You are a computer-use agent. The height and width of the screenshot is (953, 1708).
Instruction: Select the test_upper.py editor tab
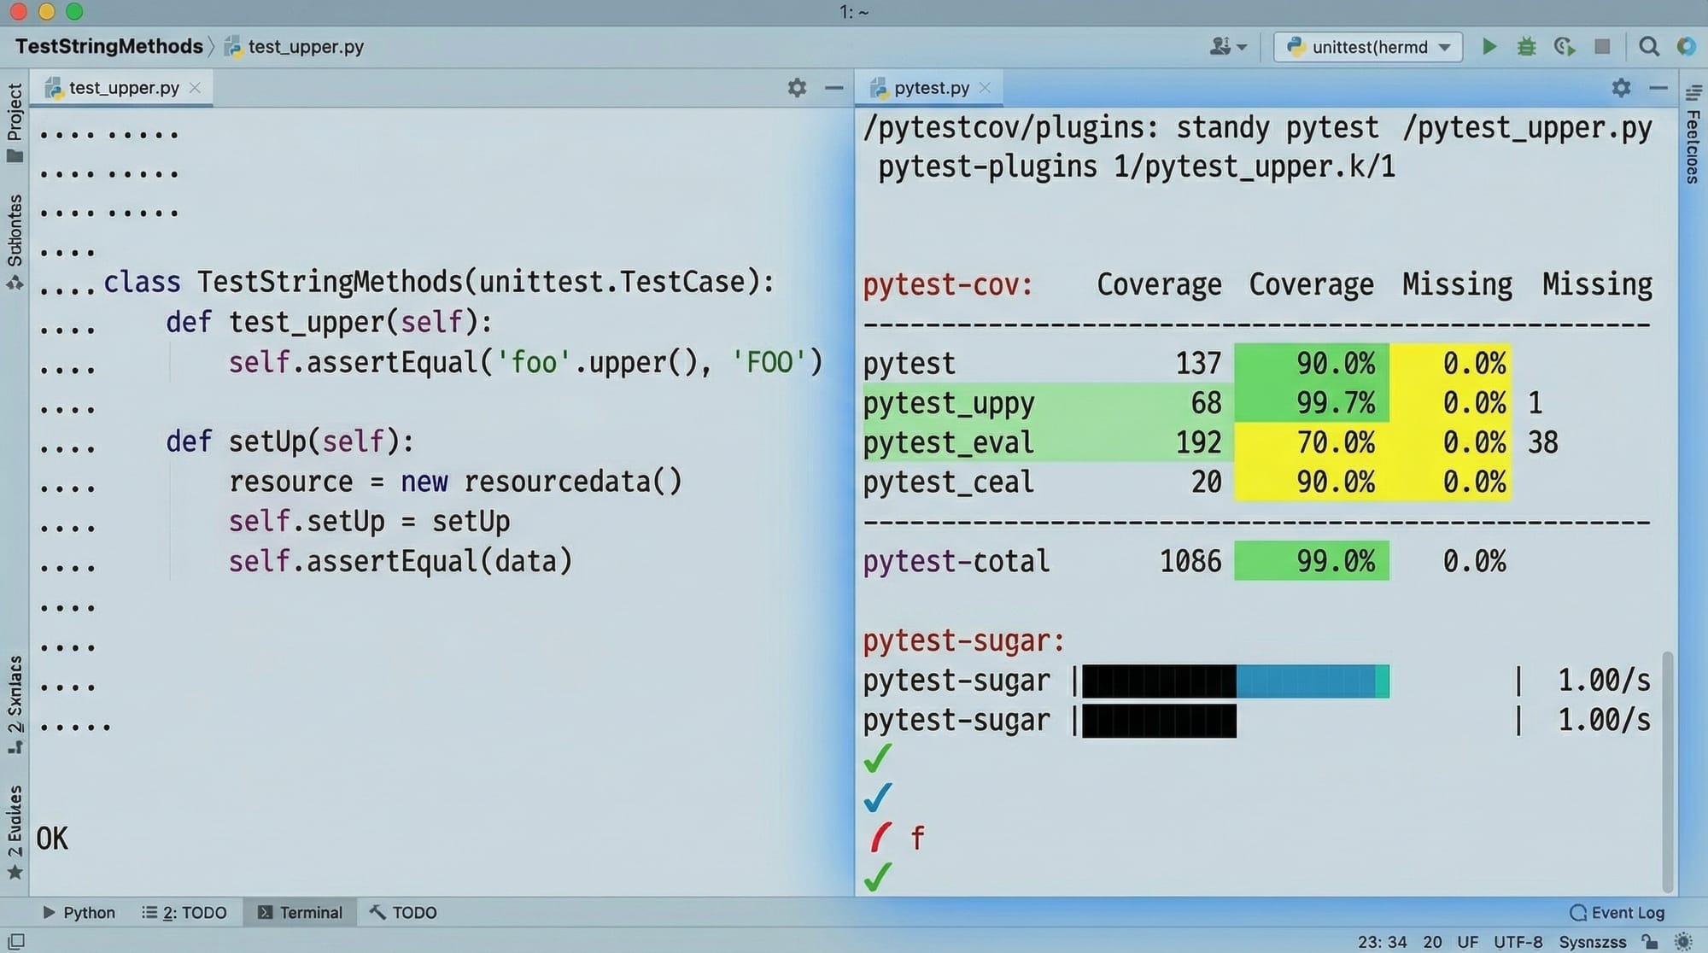(123, 88)
